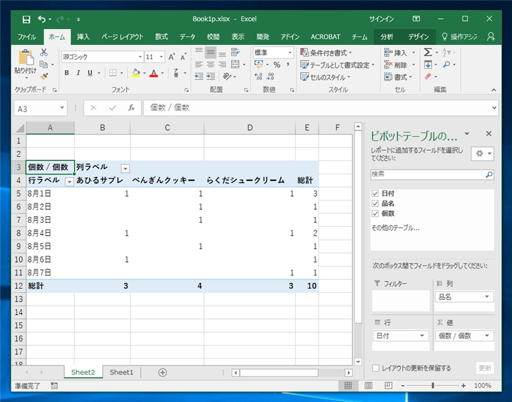Uncheck the 品名 field checkbox
Screen dimensions: 512x402
pos(375,203)
